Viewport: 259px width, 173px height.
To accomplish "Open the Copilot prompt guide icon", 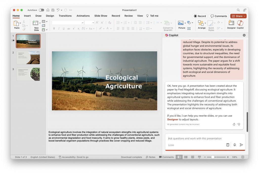I will pyautogui.click(x=228, y=145).
